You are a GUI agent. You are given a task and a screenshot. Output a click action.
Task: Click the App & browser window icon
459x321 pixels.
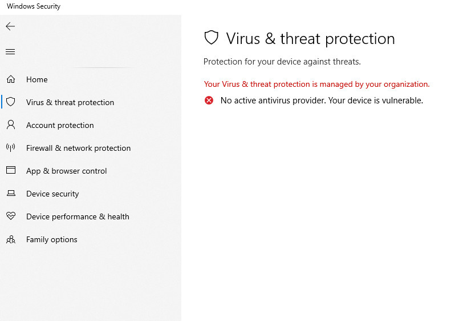point(11,170)
